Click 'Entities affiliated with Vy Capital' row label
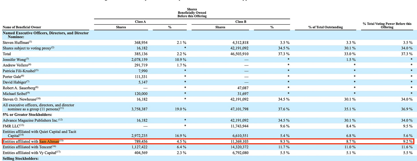 tap(32, 152)
